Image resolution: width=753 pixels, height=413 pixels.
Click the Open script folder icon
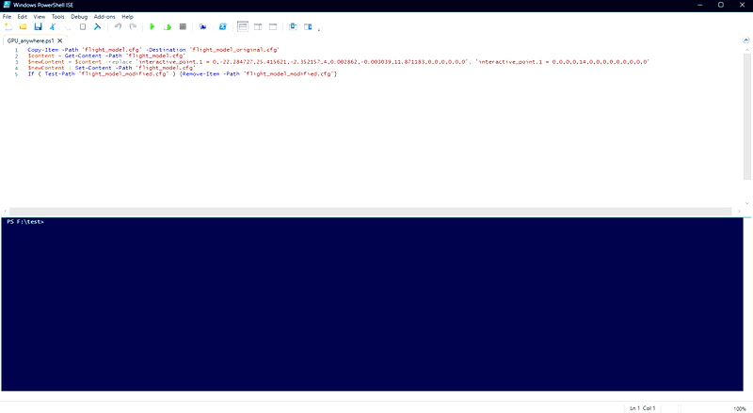pyautogui.click(x=23, y=27)
